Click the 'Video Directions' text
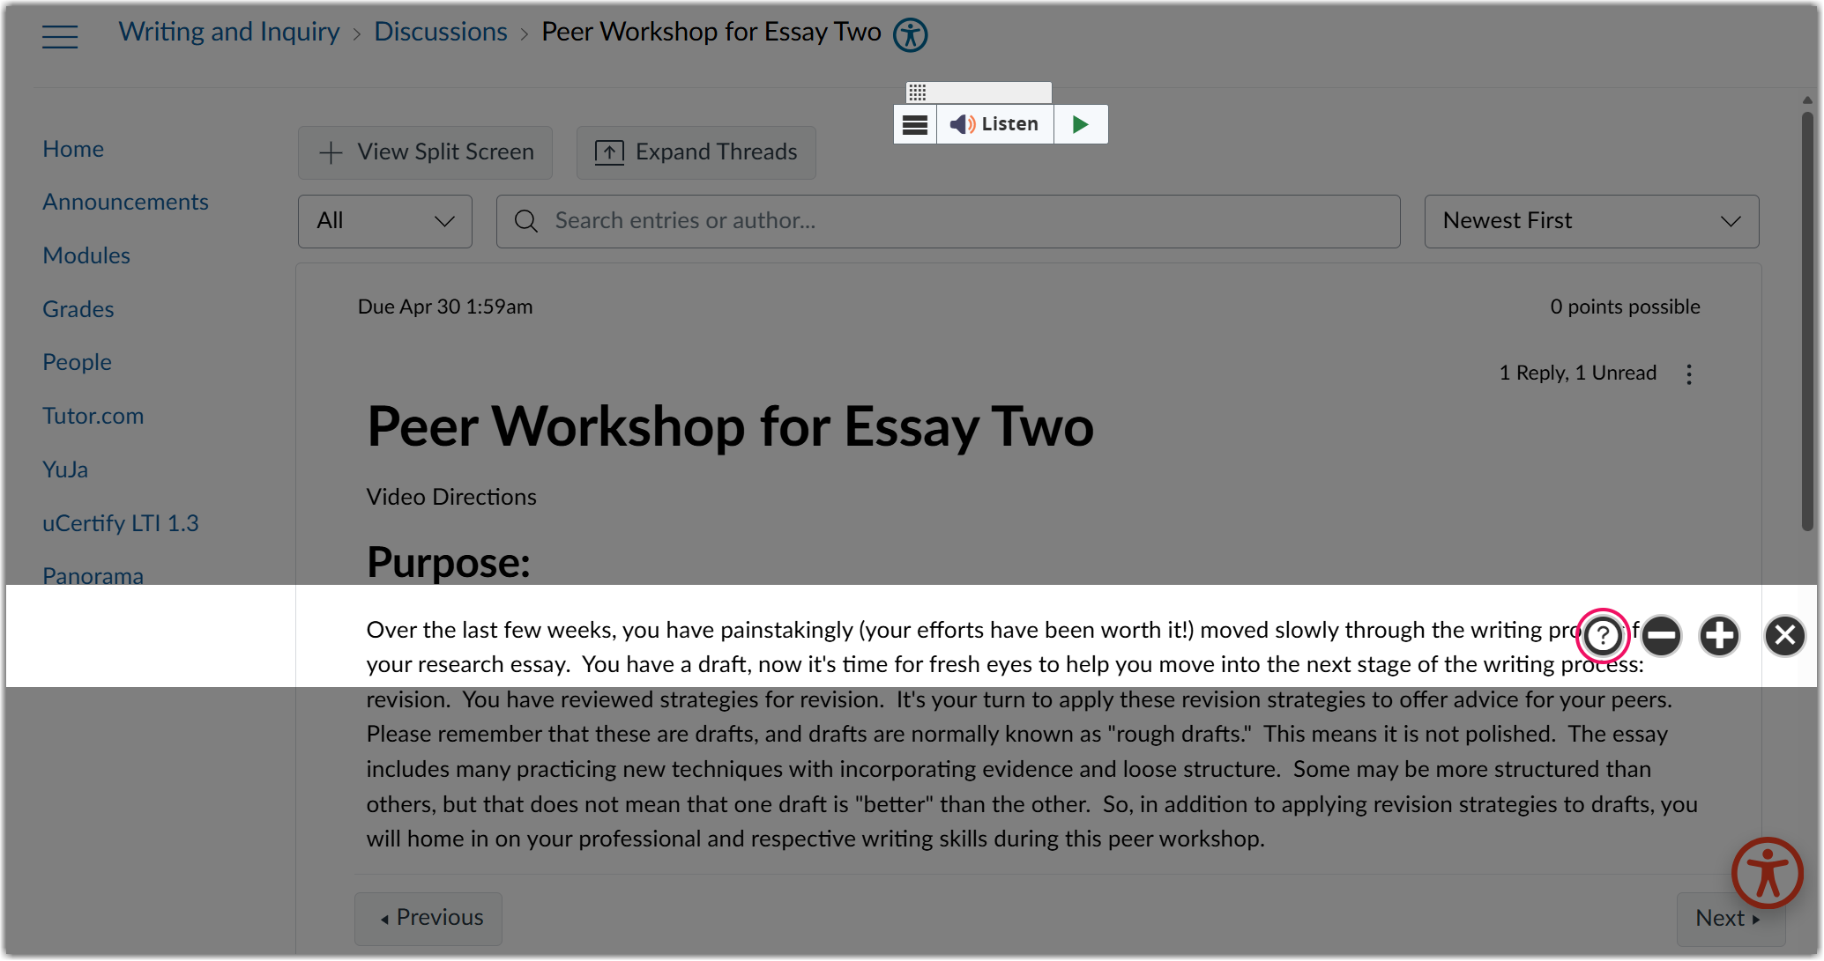The height and width of the screenshot is (961, 1824). 451,497
